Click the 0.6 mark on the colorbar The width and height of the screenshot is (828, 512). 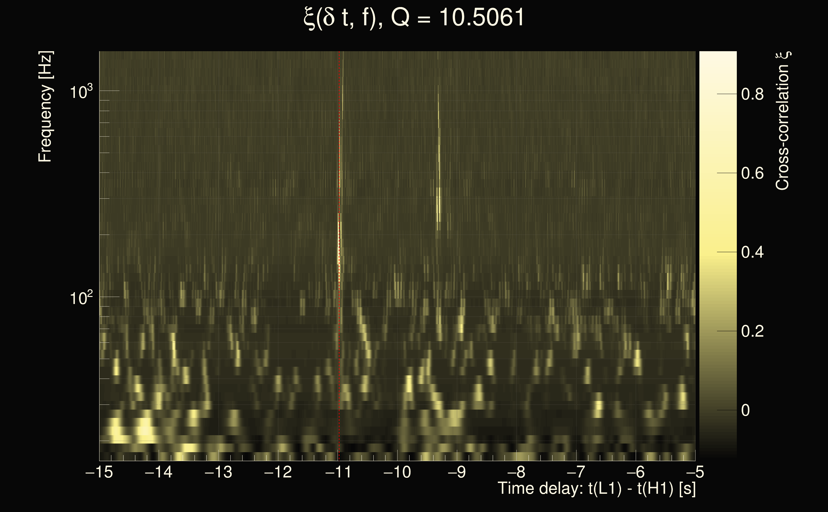(x=752, y=173)
